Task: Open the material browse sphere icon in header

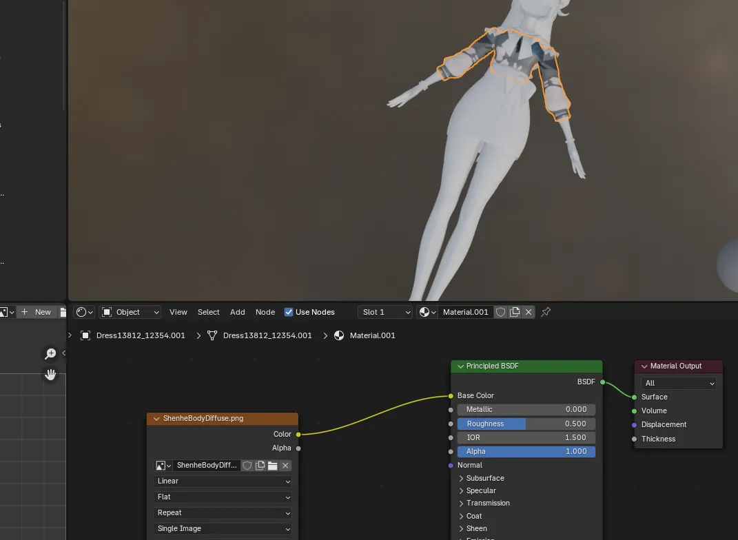Action: [427, 312]
